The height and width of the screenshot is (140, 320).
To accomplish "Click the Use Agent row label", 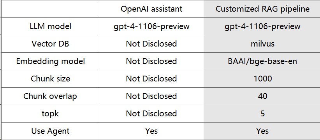I will pos(50,131).
